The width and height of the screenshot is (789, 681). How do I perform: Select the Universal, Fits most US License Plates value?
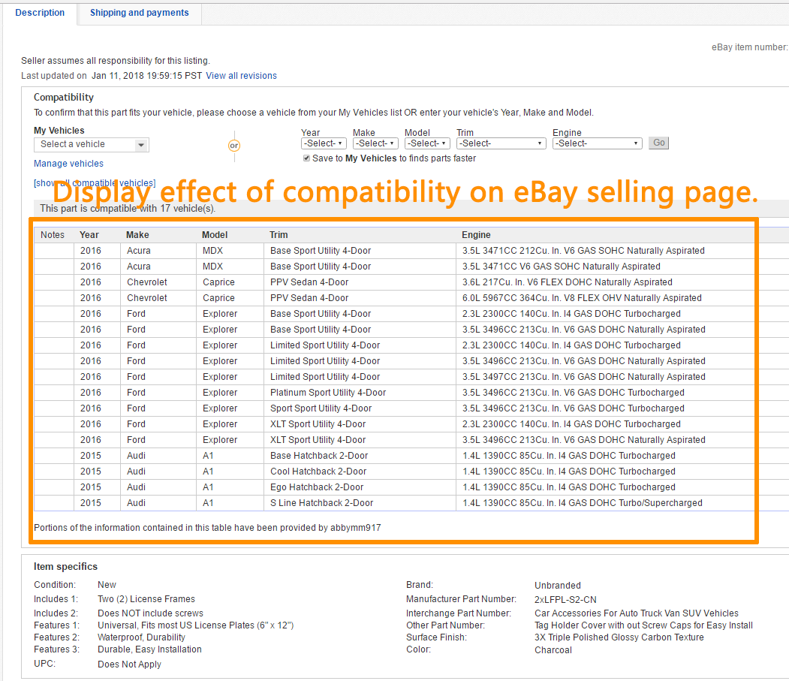click(x=196, y=625)
